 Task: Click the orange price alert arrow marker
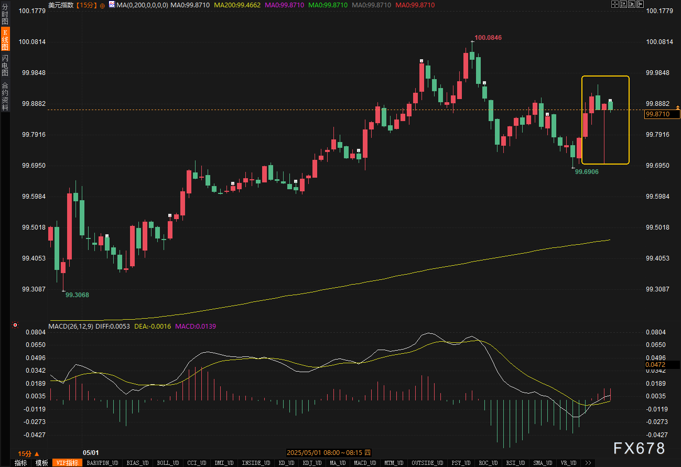tap(678, 107)
